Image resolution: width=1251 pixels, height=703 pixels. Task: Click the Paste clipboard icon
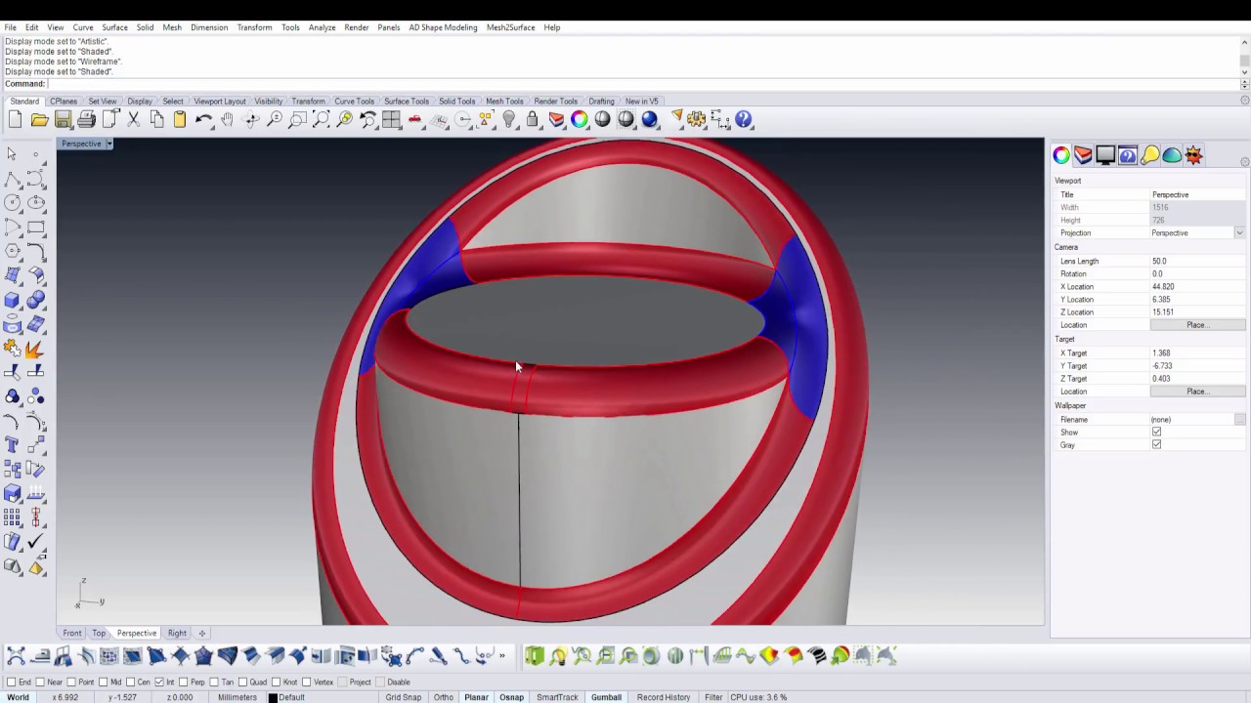(x=180, y=119)
